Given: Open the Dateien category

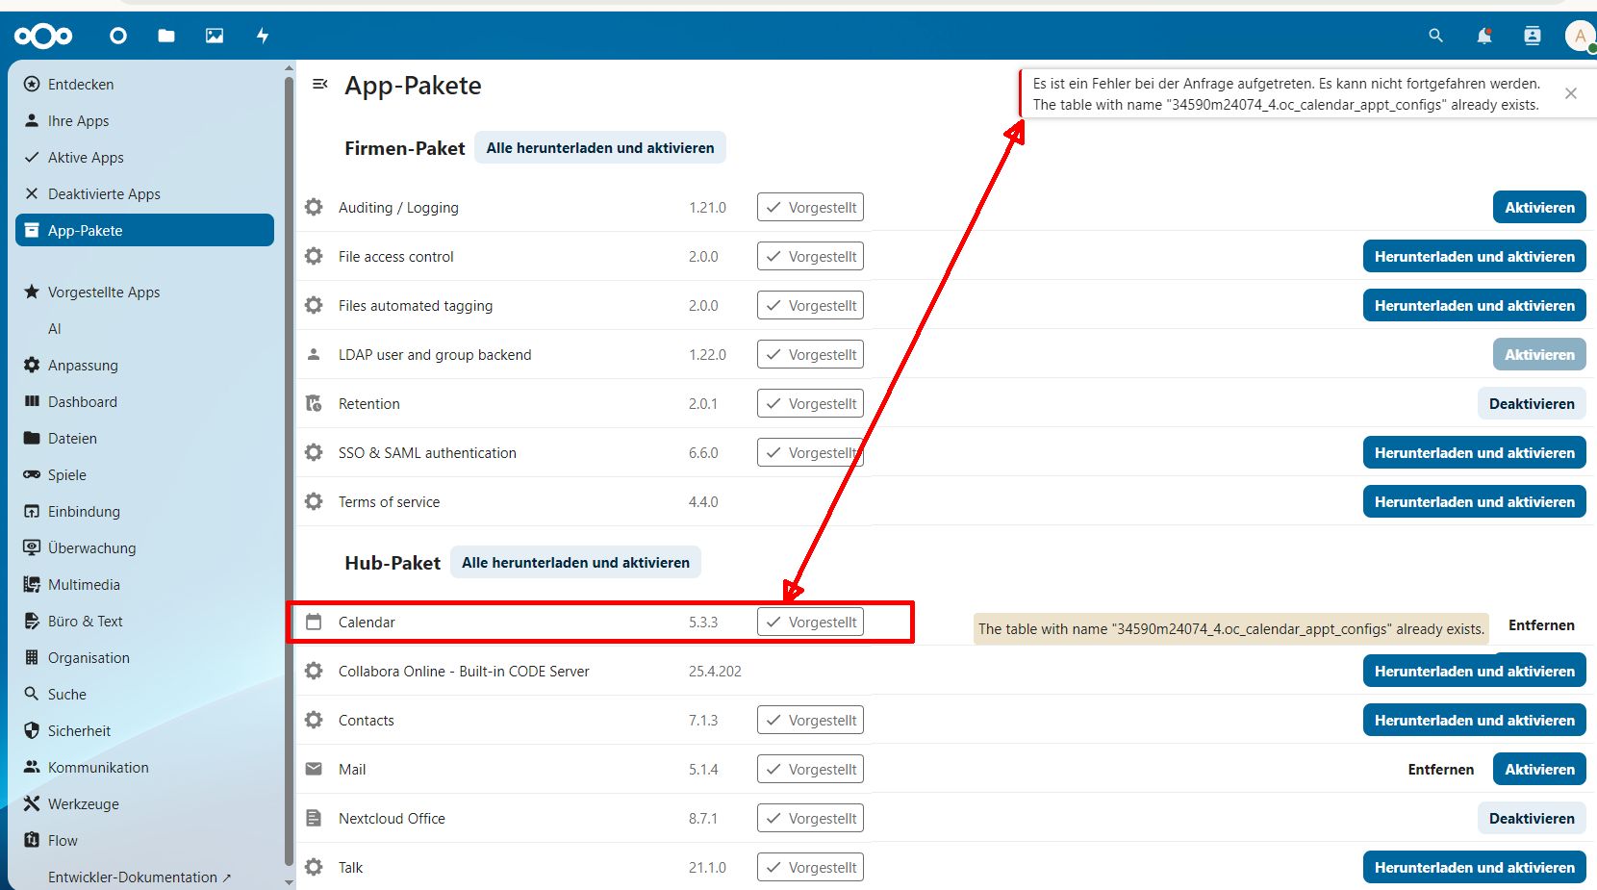Looking at the screenshot, I should pos(144,439).
